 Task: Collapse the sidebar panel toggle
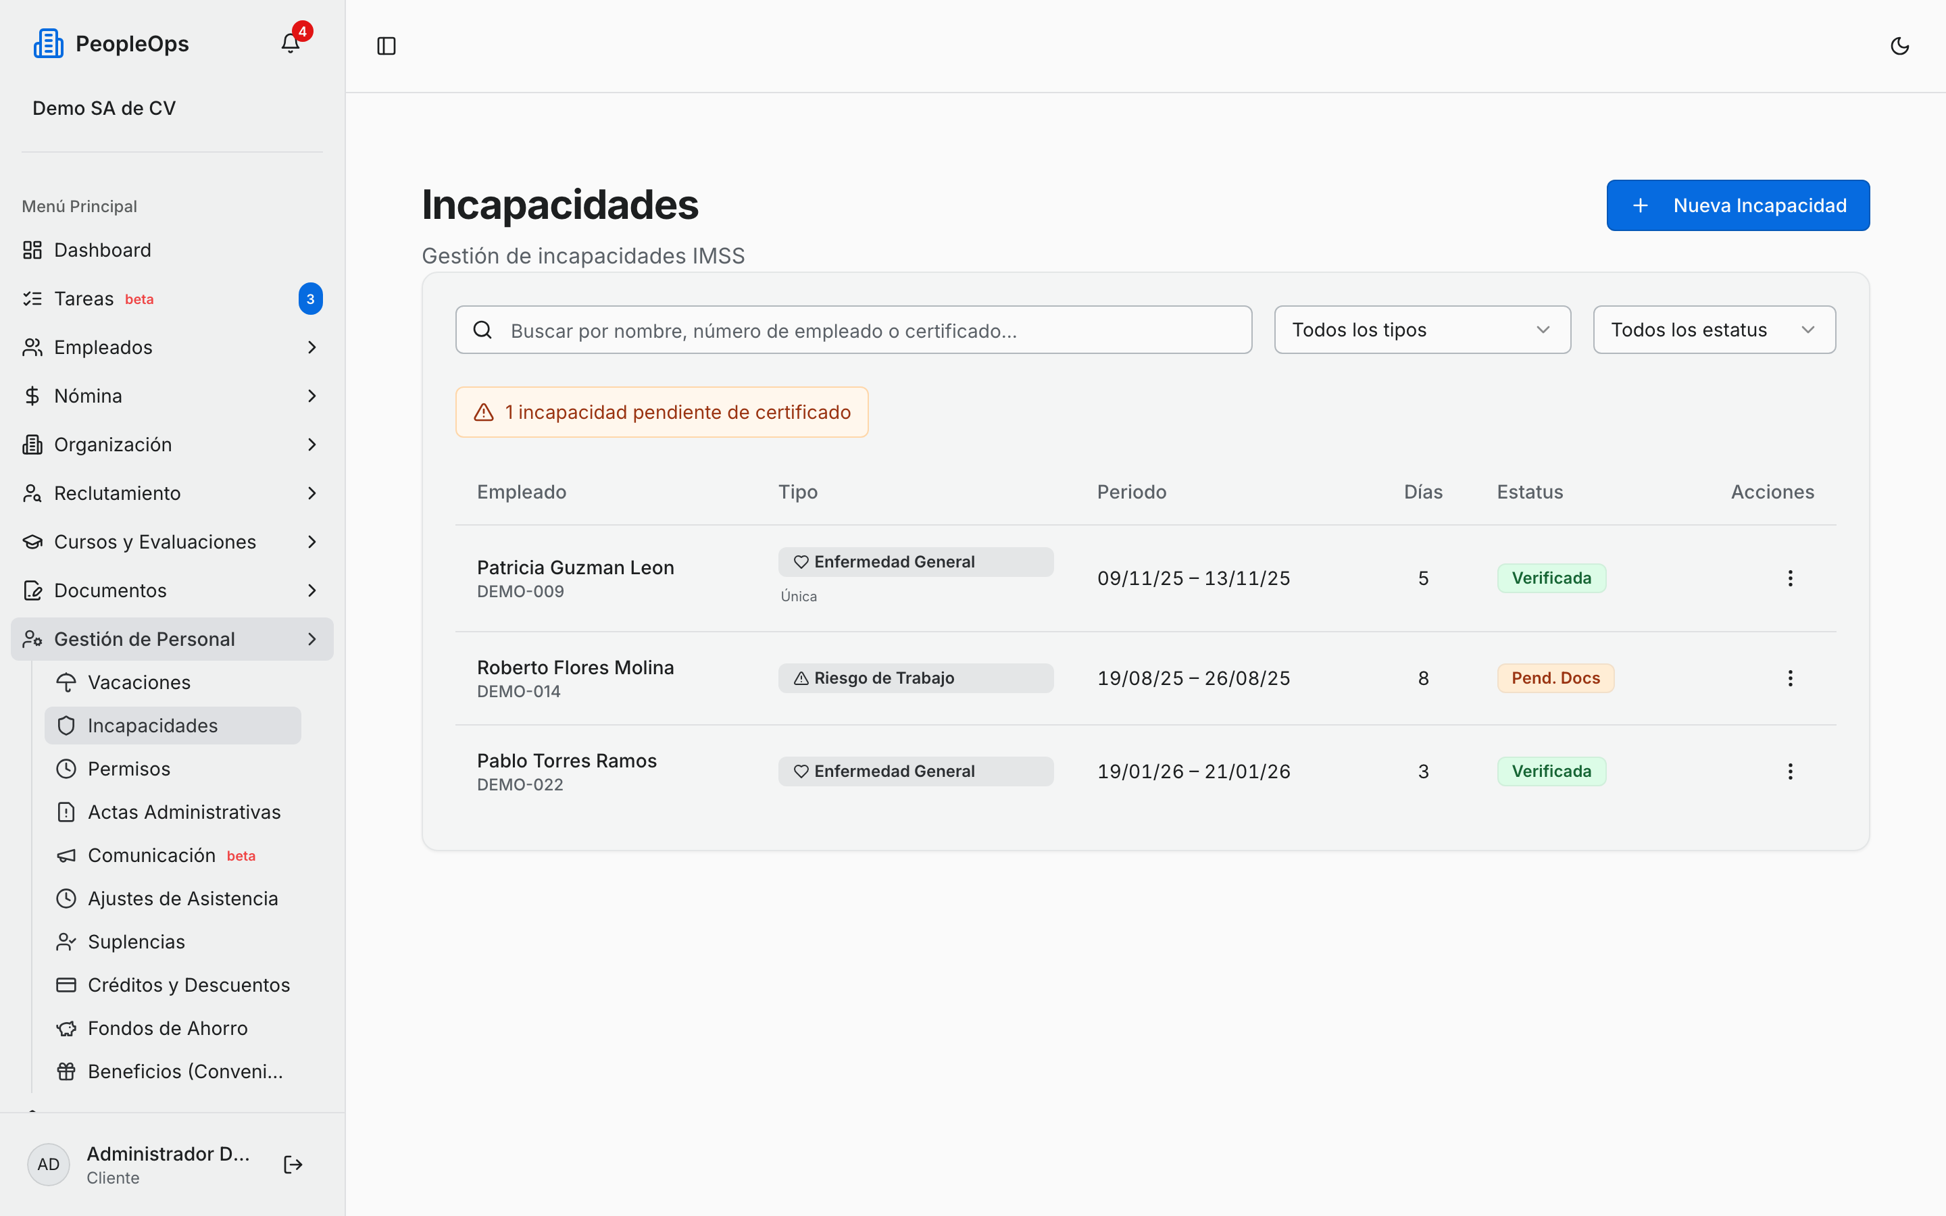[x=386, y=46]
